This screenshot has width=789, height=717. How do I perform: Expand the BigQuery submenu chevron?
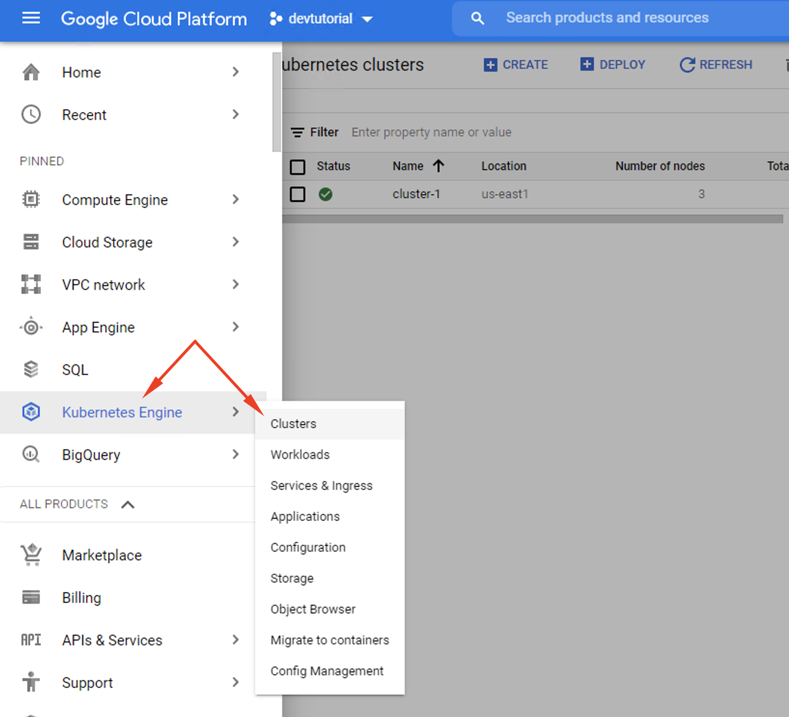[236, 455]
